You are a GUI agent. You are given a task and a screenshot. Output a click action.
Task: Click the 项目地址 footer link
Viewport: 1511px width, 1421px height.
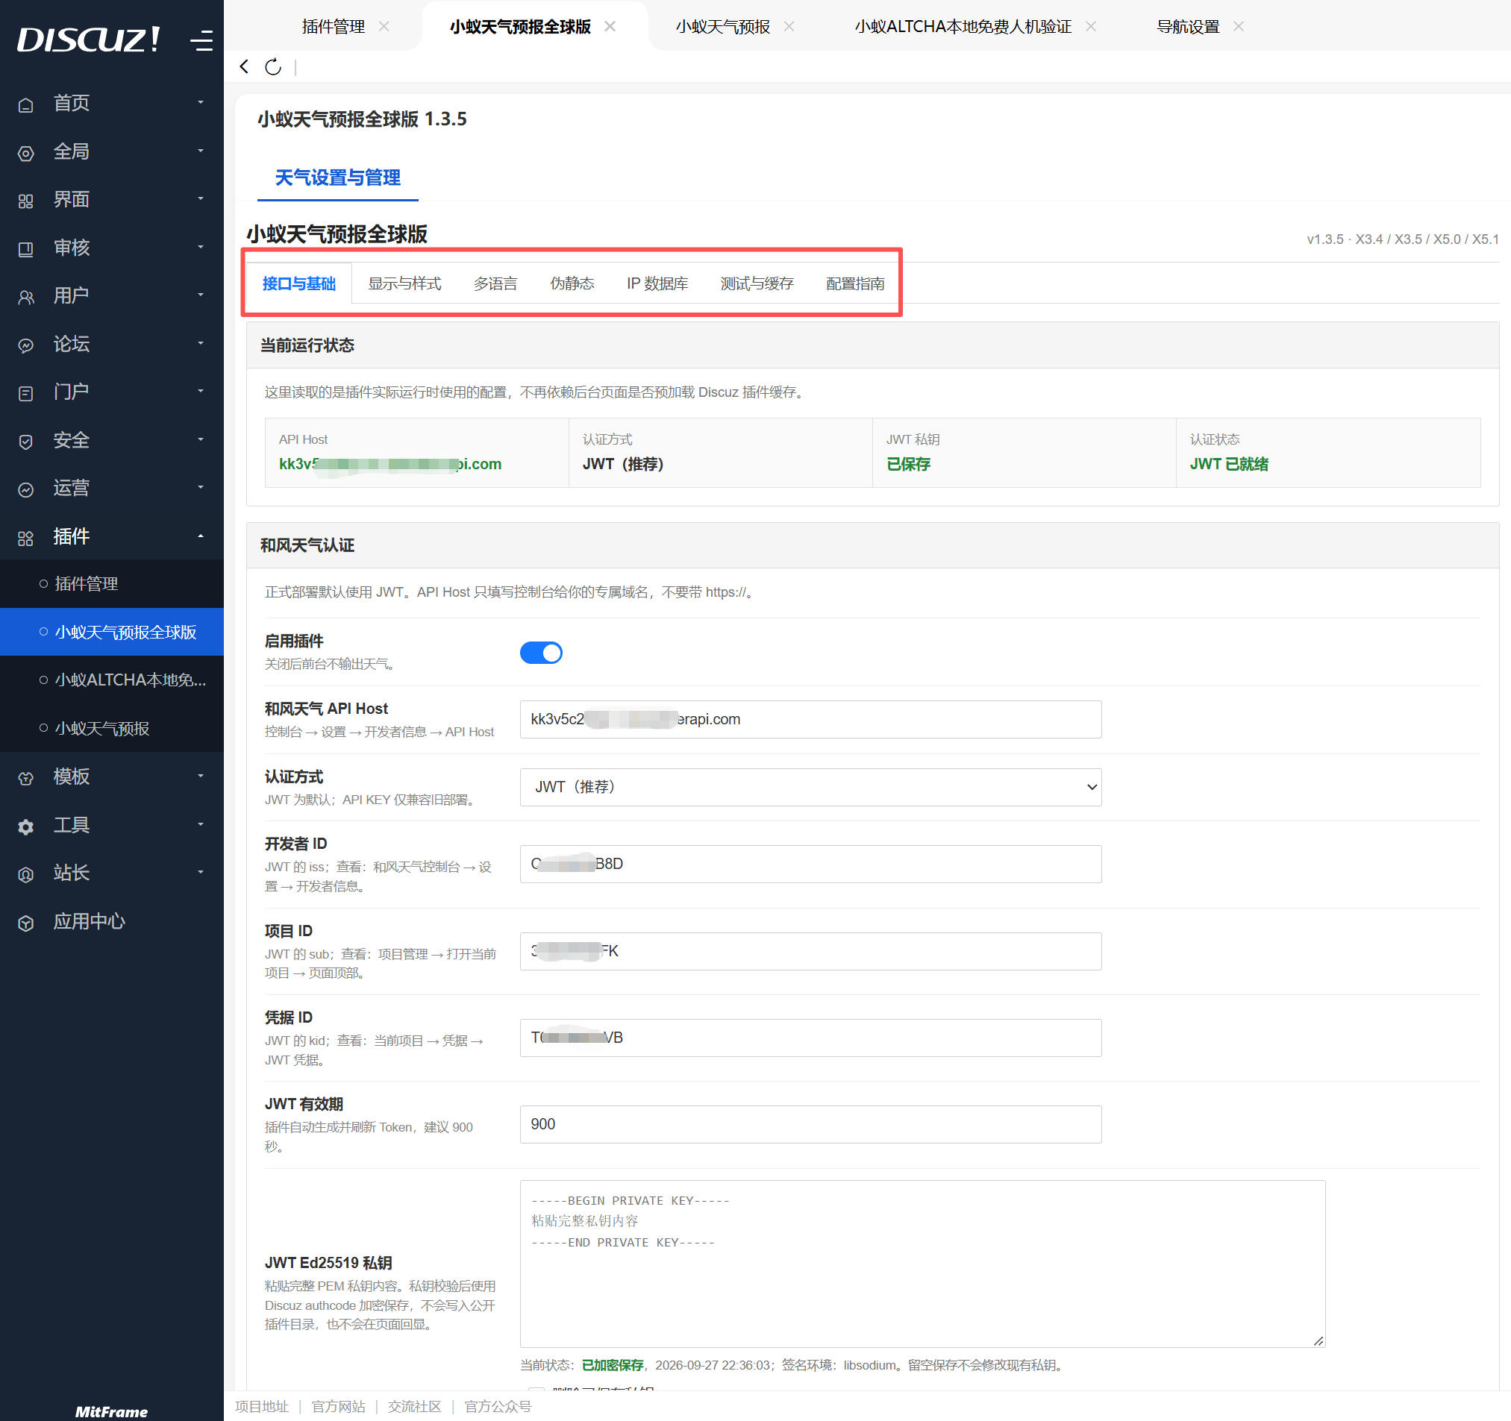pos(261,1406)
